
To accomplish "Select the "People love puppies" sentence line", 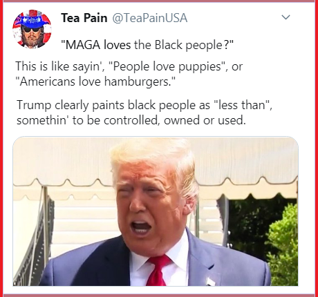I will [129, 66].
